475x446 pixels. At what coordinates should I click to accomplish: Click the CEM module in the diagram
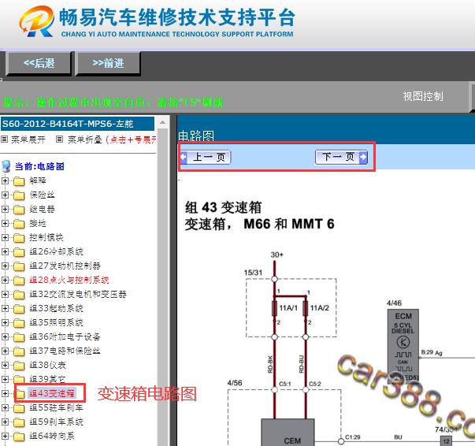pyautogui.click(x=288, y=433)
